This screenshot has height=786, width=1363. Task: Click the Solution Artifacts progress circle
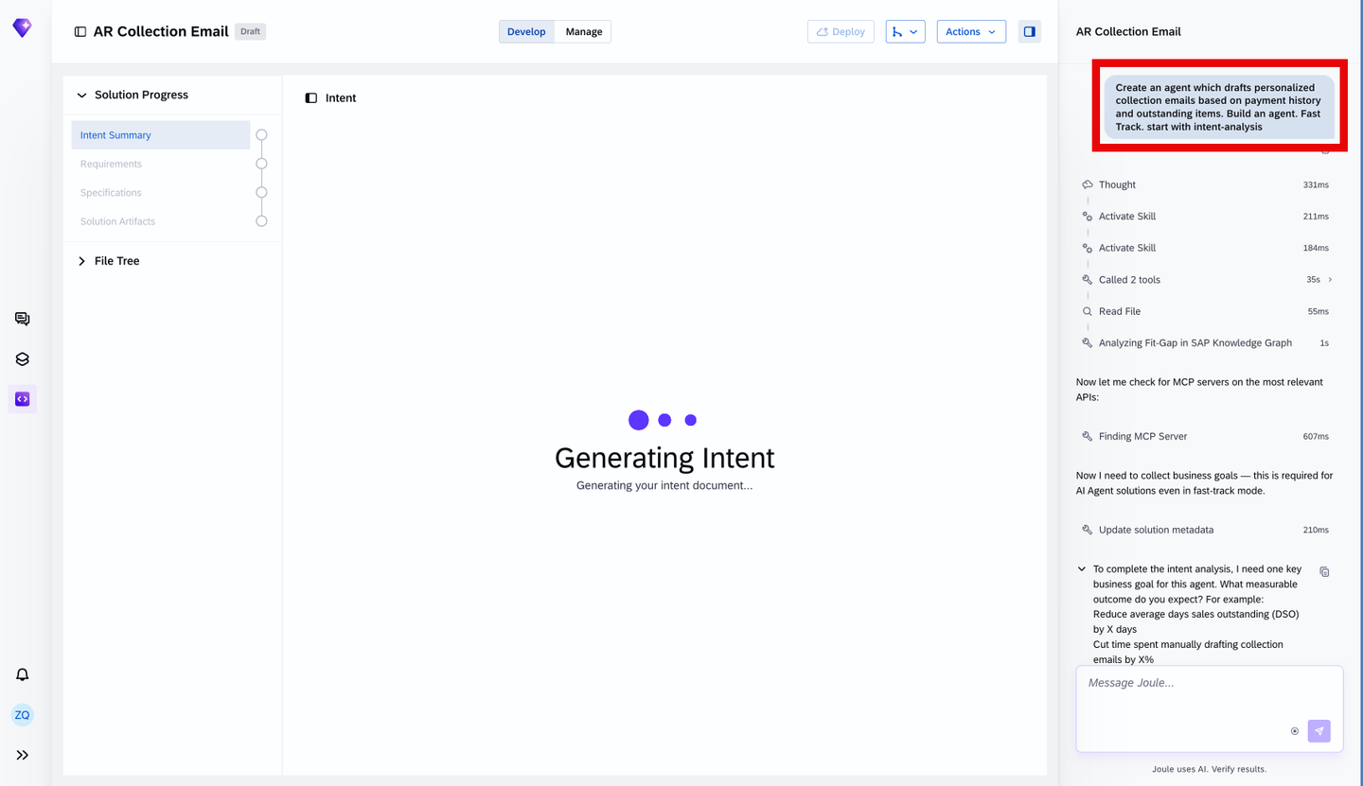(x=261, y=221)
